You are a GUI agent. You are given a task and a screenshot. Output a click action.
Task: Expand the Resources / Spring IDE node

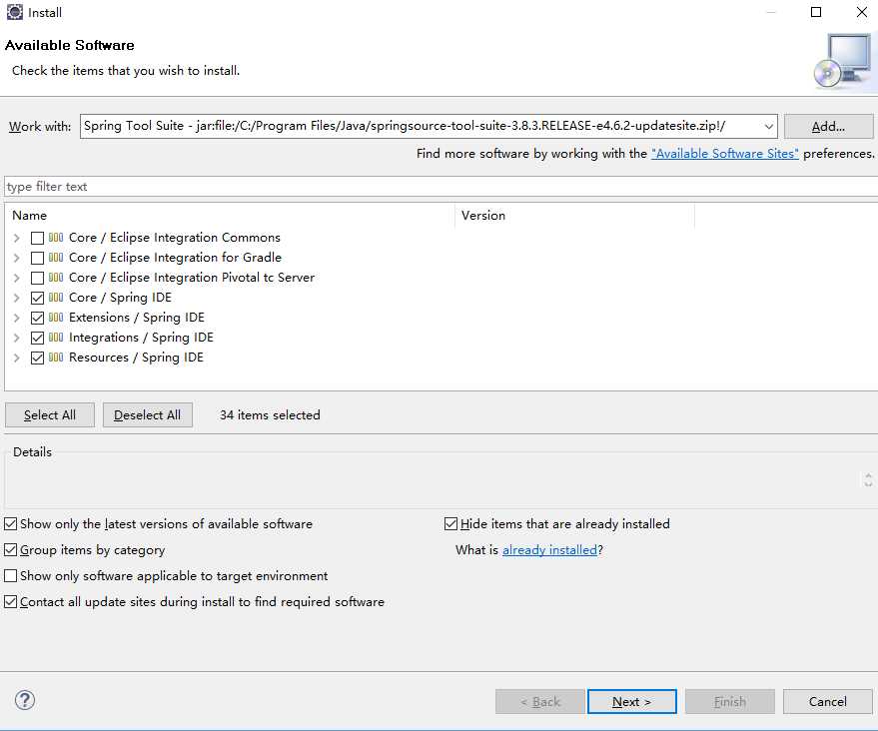point(17,358)
